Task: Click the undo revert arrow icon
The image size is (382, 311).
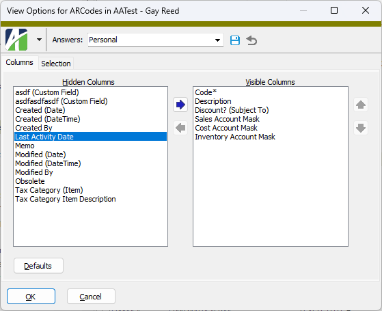Action: [251, 40]
